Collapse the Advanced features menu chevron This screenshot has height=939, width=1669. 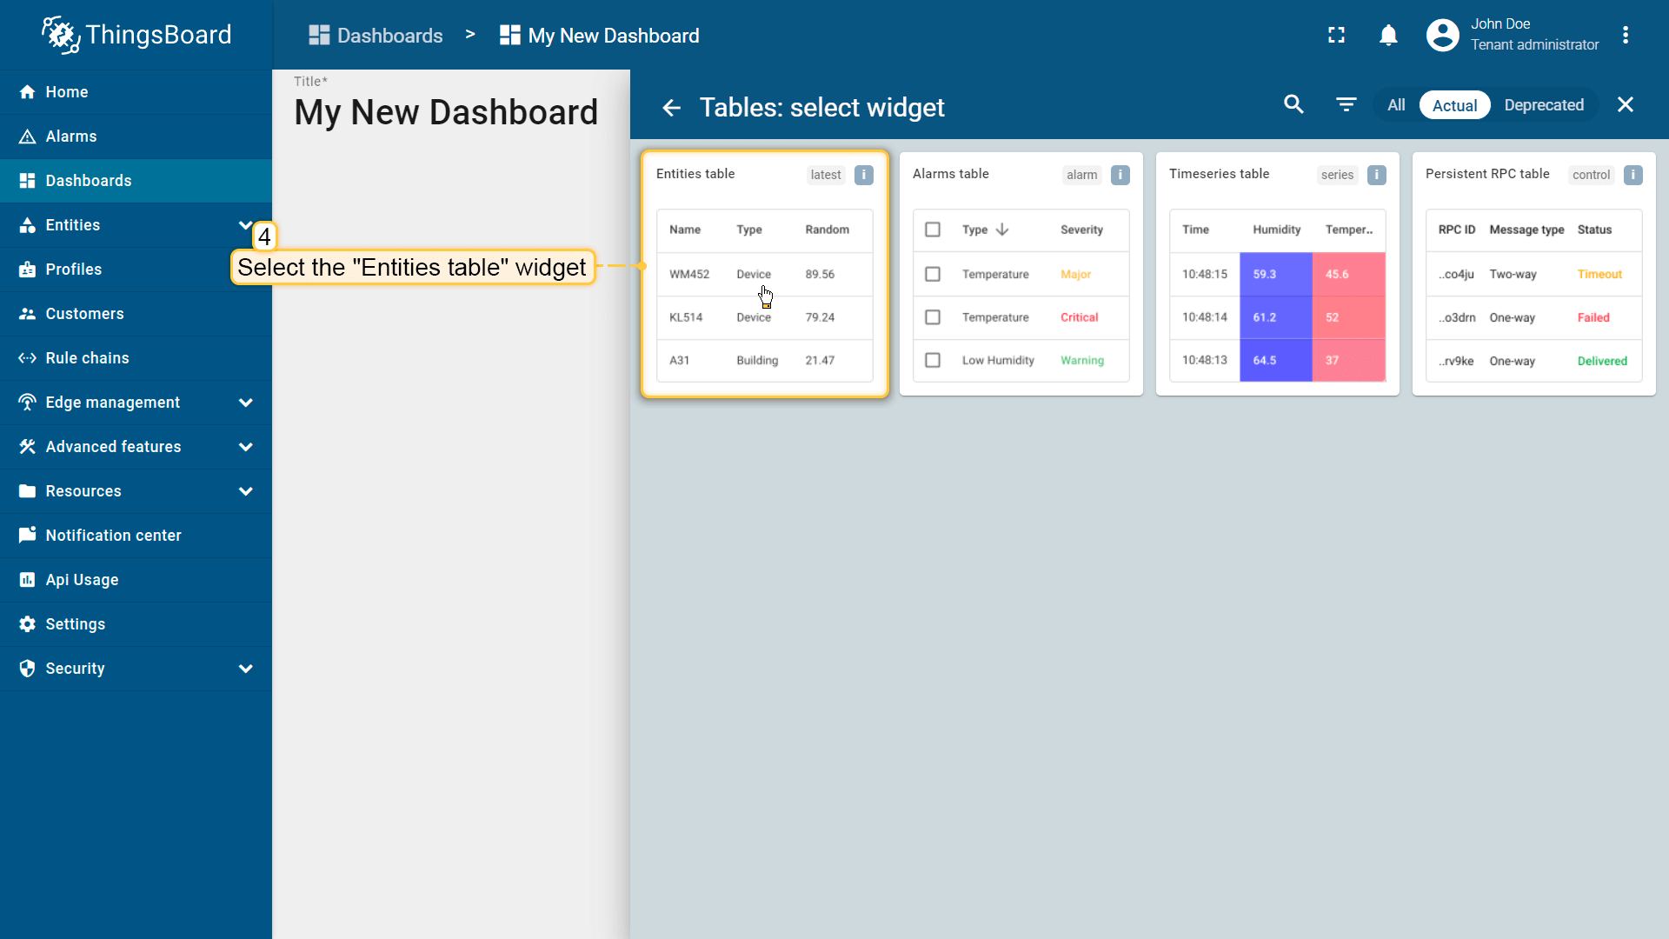click(x=245, y=446)
